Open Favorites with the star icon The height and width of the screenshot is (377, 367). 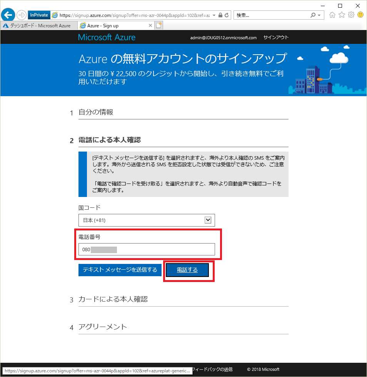(x=342, y=15)
